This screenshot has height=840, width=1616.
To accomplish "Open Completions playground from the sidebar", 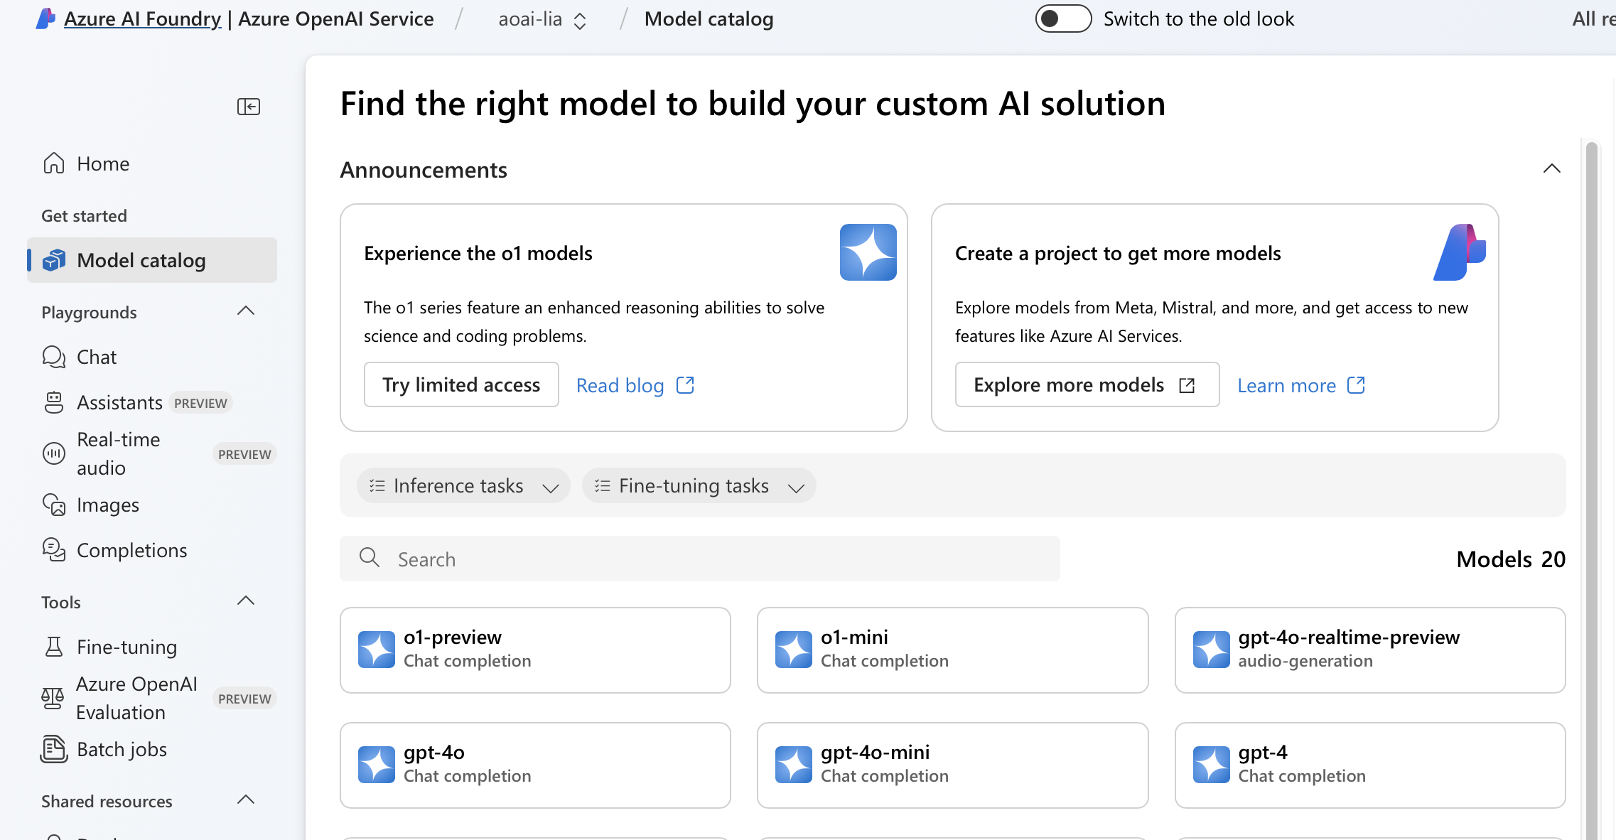I will (x=131, y=550).
